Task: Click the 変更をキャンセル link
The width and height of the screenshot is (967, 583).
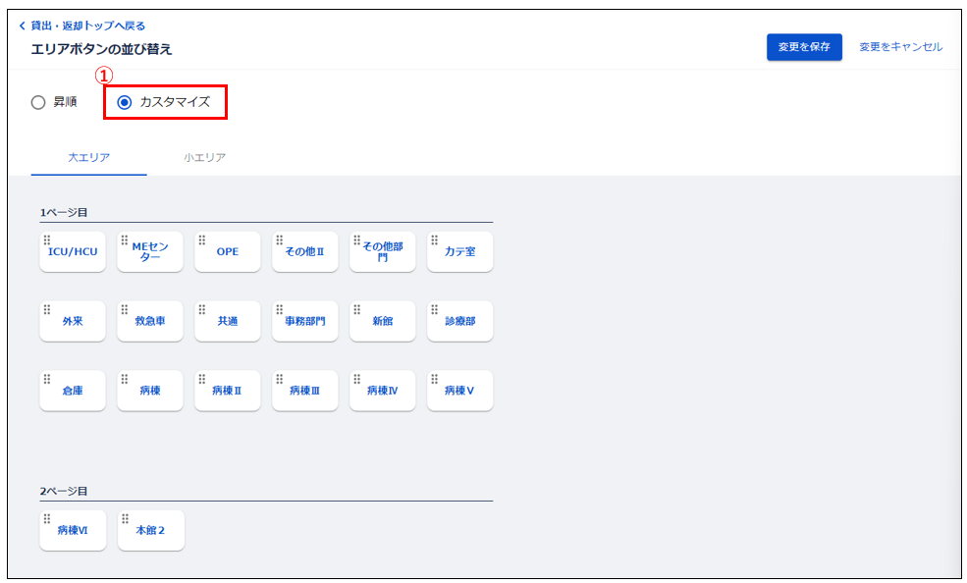Action: click(901, 47)
